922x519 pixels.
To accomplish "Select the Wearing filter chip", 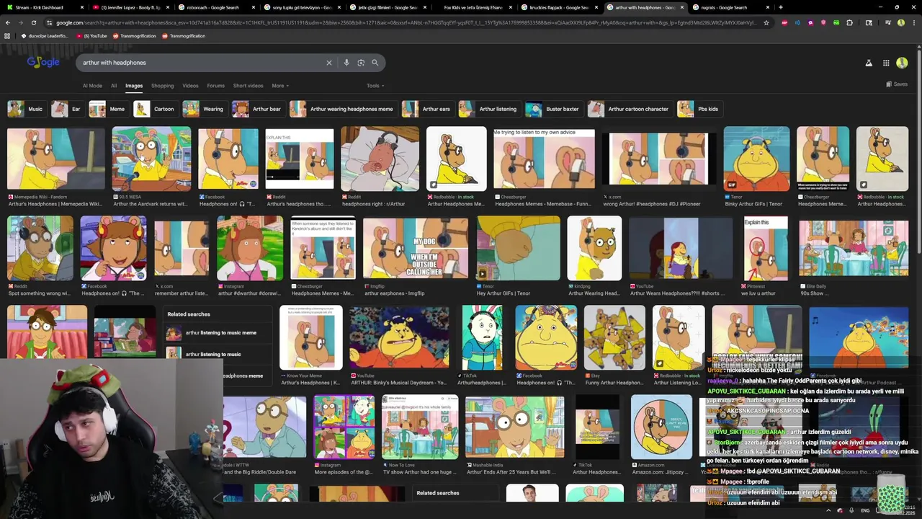I will click(204, 109).
